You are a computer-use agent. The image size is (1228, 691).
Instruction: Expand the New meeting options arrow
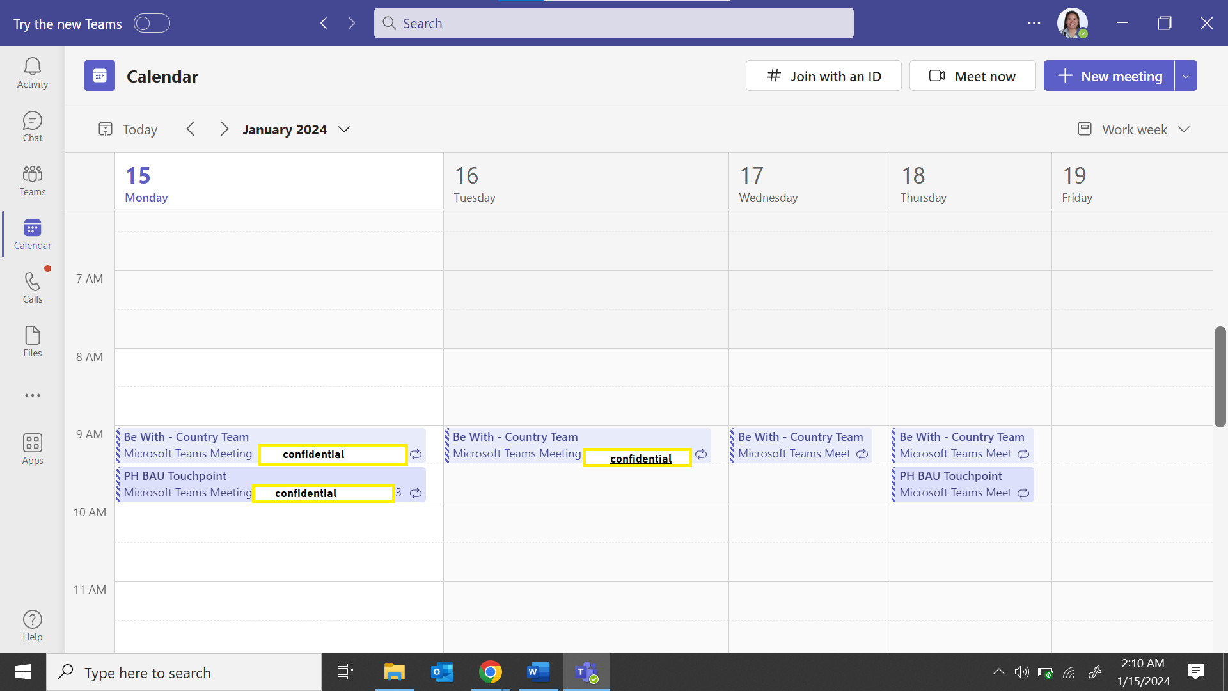(x=1186, y=76)
